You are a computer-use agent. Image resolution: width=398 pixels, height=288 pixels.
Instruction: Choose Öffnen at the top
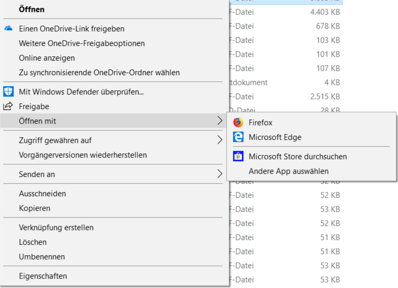click(32, 9)
